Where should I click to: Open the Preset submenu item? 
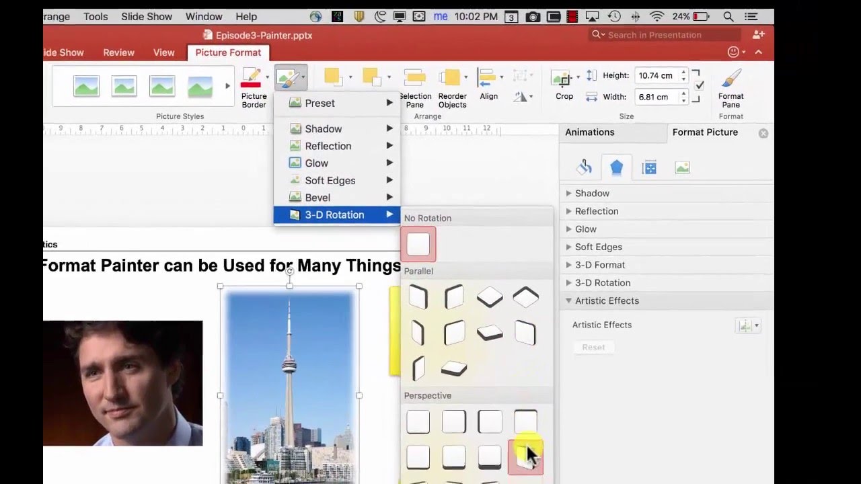[336, 103]
